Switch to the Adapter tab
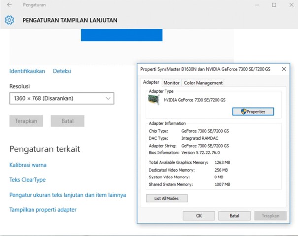Image resolution: width=298 pixels, height=236 pixels. point(151,82)
